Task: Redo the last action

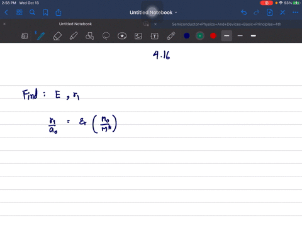Action: pos(257,13)
